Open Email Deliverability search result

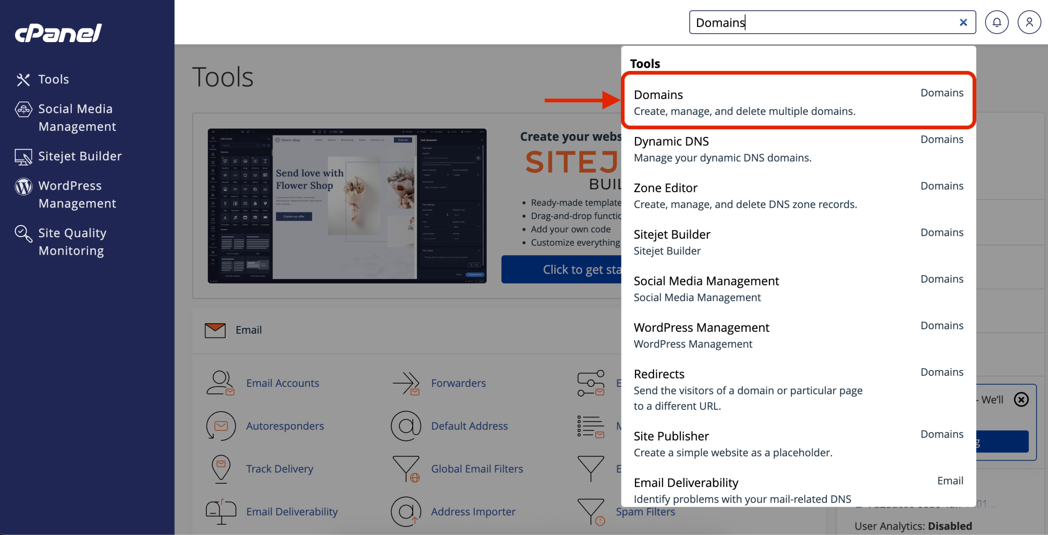pyautogui.click(x=798, y=490)
